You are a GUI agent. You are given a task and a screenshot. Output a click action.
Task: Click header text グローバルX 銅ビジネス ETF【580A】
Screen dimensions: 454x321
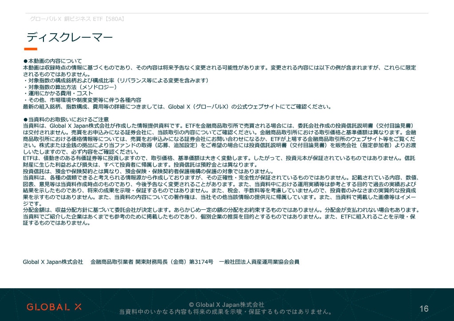coord(77,19)
